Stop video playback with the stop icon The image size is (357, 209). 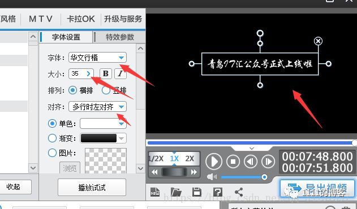233,162
